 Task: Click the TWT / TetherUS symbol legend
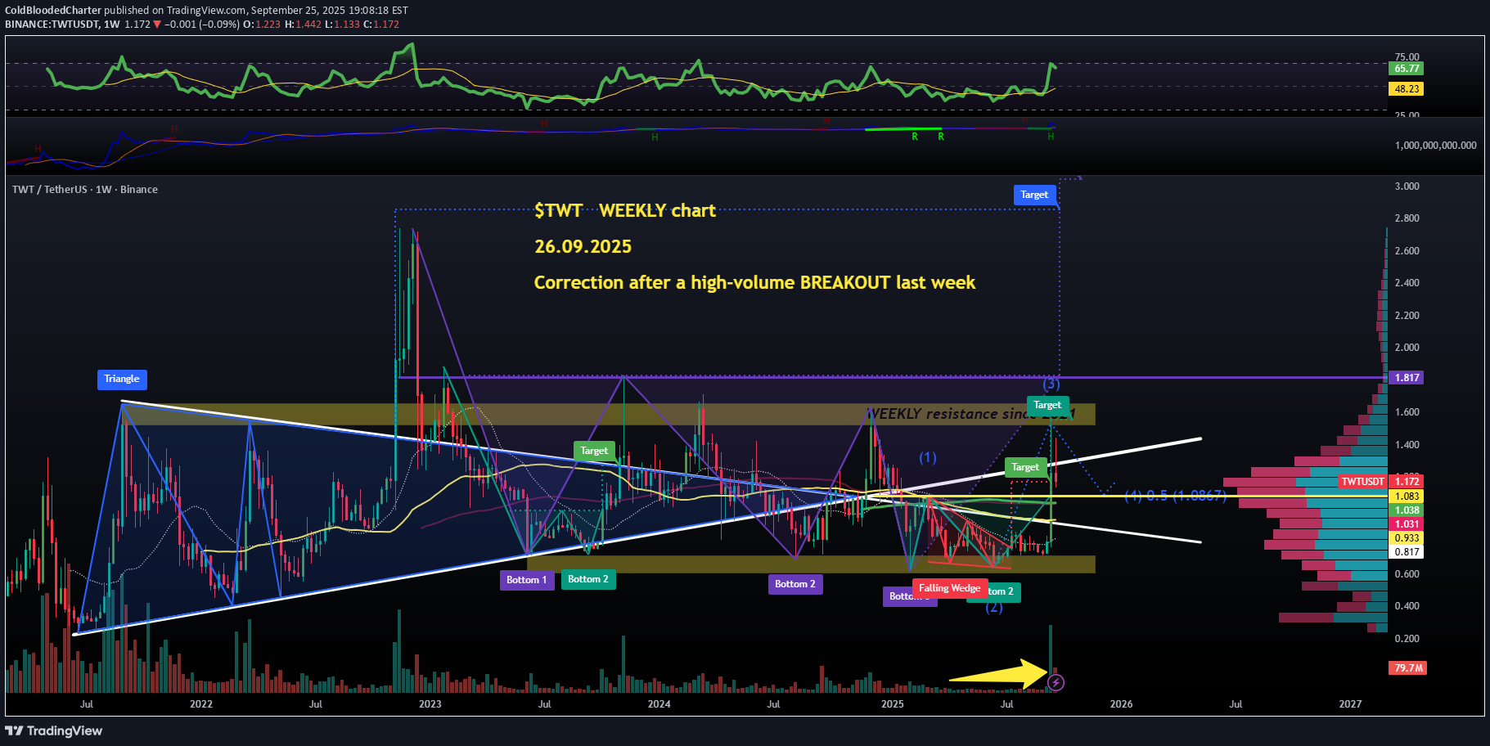[x=85, y=189]
